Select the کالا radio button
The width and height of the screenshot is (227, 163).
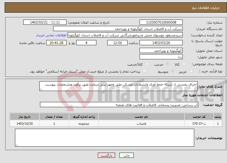184,64
